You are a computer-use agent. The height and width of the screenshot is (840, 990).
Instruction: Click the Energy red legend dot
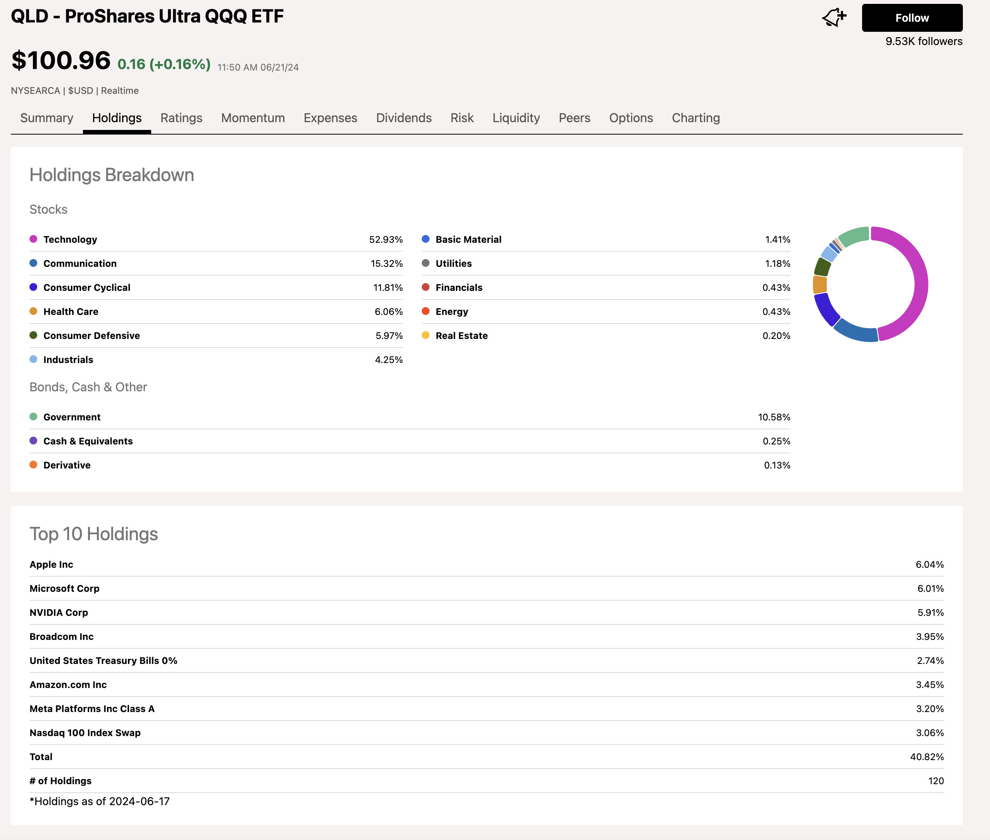click(x=426, y=311)
